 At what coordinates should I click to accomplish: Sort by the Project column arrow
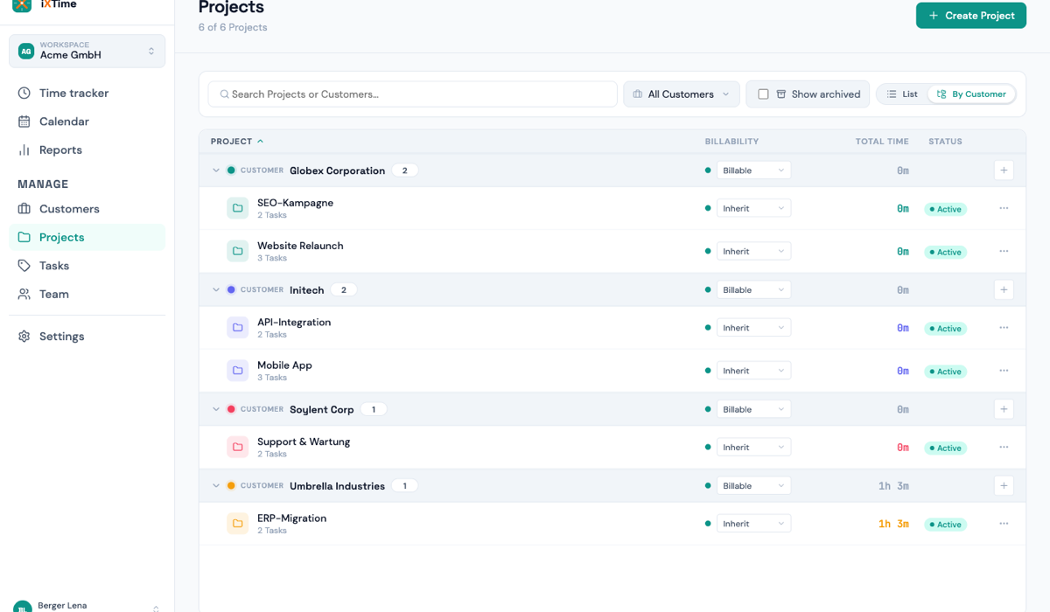260,142
